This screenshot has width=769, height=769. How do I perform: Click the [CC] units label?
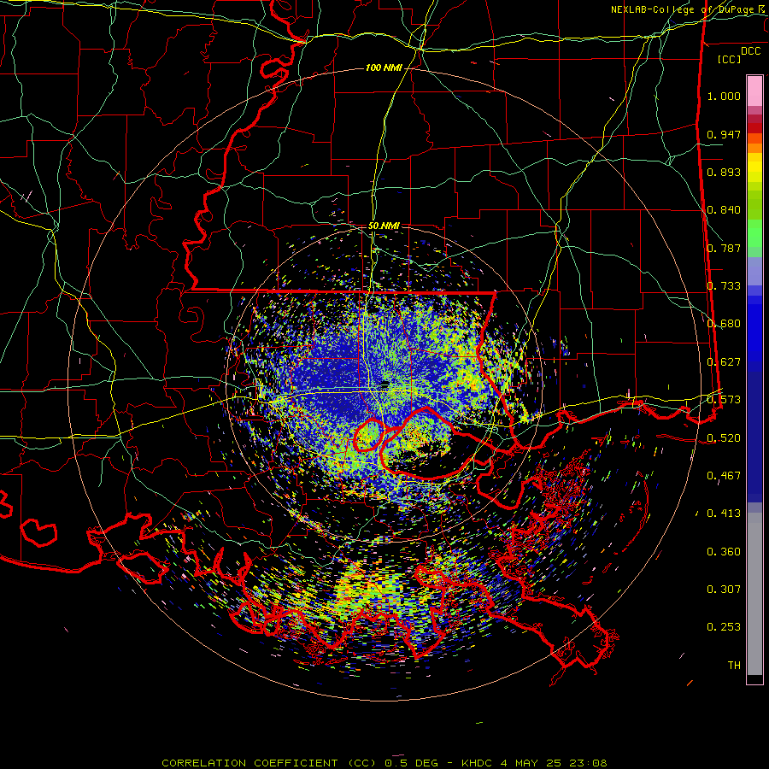coord(729,59)
